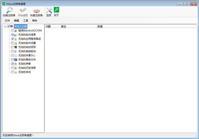Screen dimensions: 199x139
Task: Tick the 无效的帮助文件 checkbox
Action: click(x=13, y=59)
